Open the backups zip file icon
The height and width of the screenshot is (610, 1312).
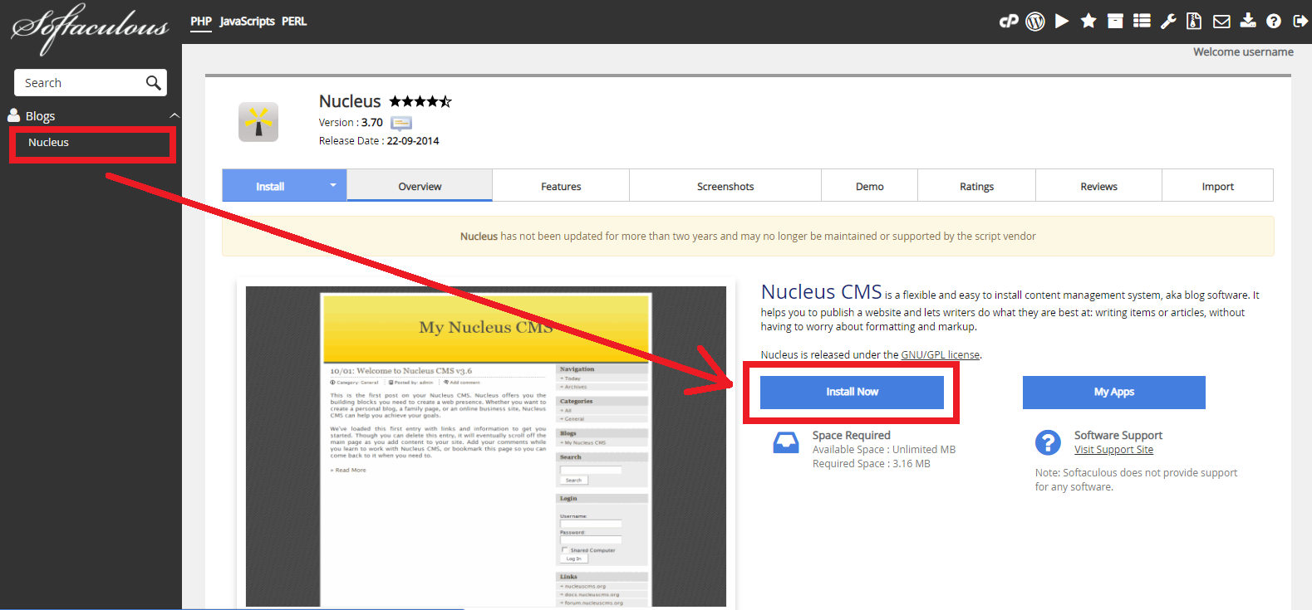(x=1194, y=22)
